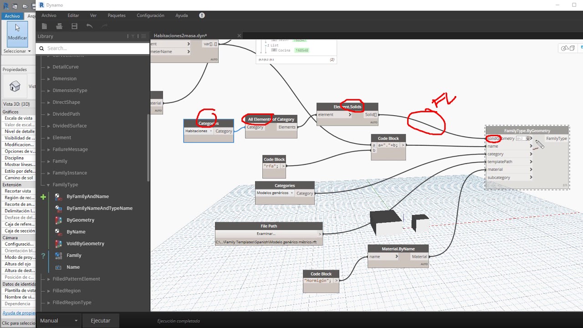Expand the DirectShape library category

(49, 102)
